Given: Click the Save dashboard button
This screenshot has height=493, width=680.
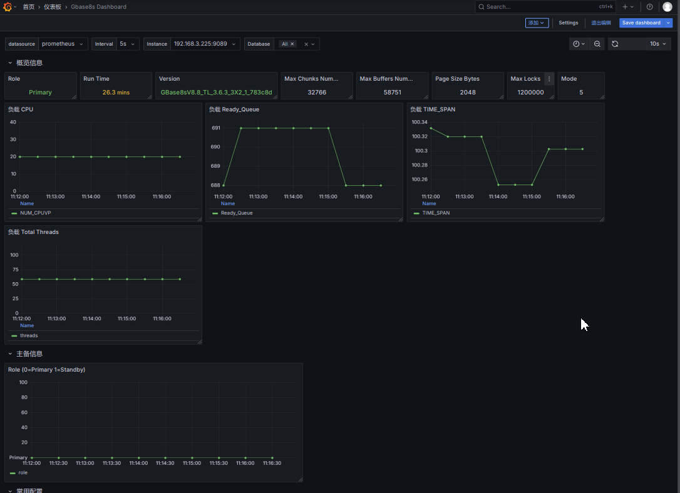Looking at the screenshot, I should click(641, 23).
